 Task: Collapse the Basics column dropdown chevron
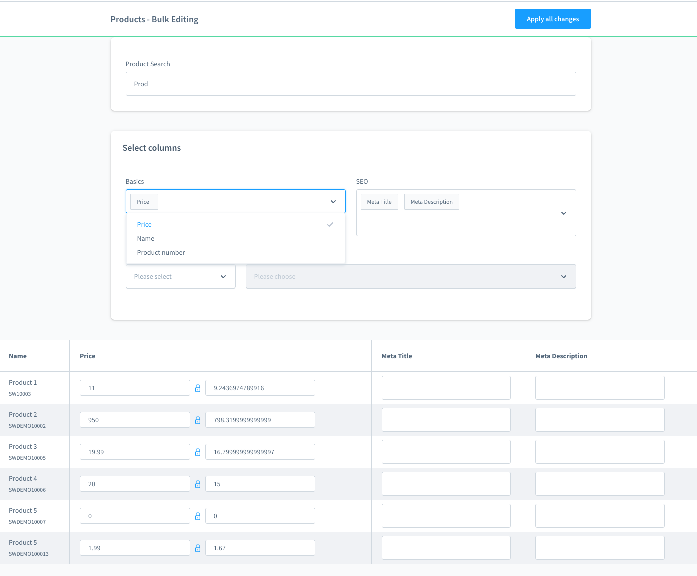pyautogui.click(x=333, y=202)
